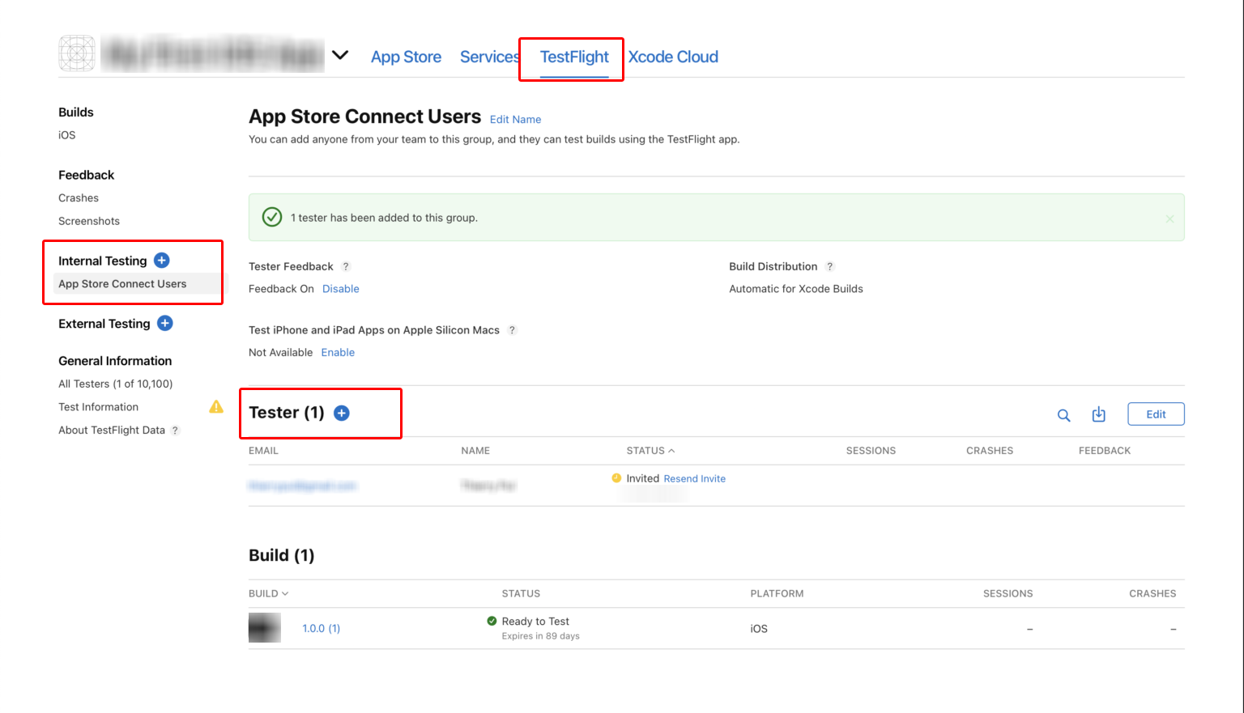Search testers with magnifier icon
The height and width of the screenshot is (713, 1244).
(1064, 415)
